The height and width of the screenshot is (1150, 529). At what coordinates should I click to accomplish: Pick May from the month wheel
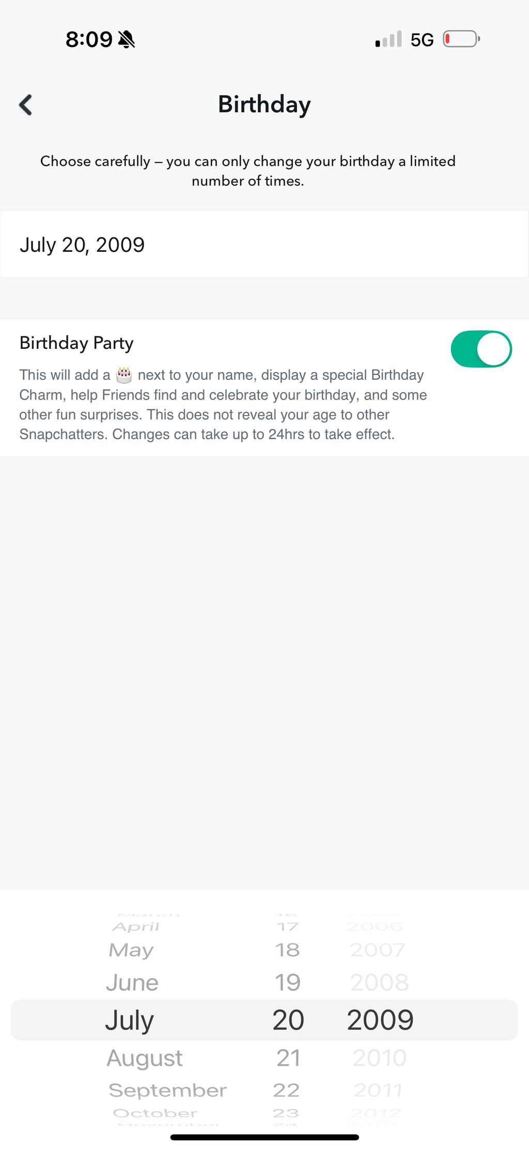[x=131, y=950]
